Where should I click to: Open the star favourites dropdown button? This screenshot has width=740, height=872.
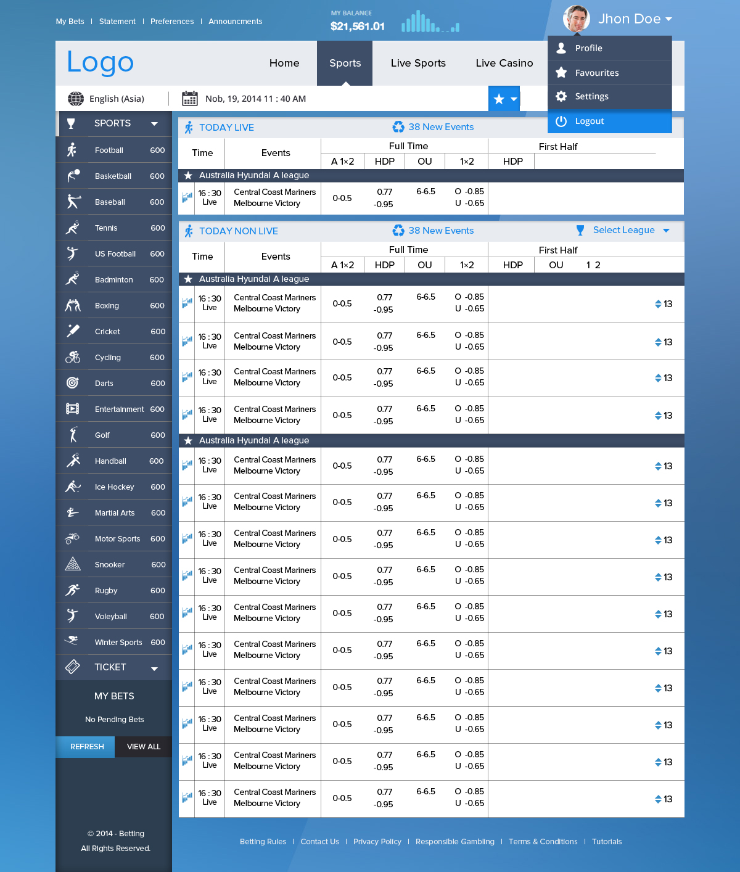point(504,99)
